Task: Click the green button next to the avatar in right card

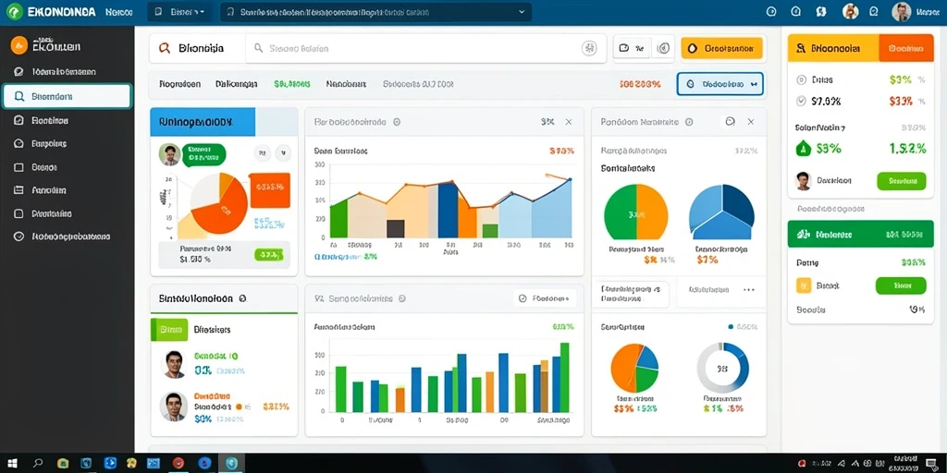Action: [x=901, y=180]
